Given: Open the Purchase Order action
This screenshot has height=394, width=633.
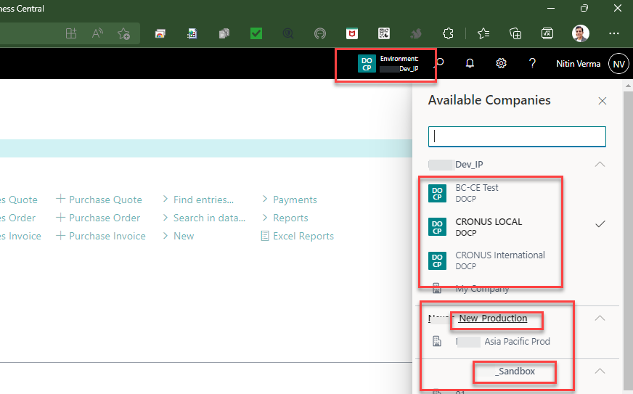Looking at the screenshot, I should (x=105, y=218).
